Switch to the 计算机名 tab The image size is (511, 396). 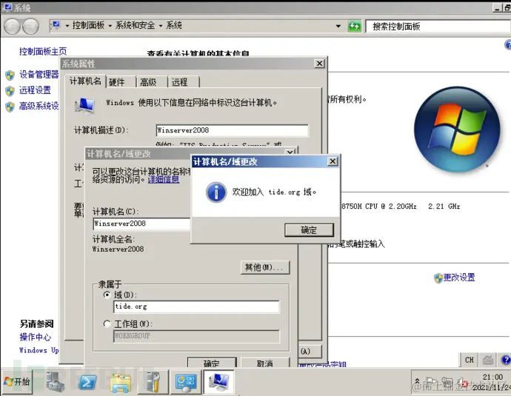coord(85,81)
